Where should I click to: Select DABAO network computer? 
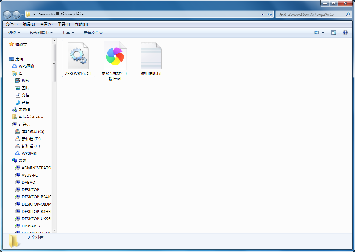[25, 182]
